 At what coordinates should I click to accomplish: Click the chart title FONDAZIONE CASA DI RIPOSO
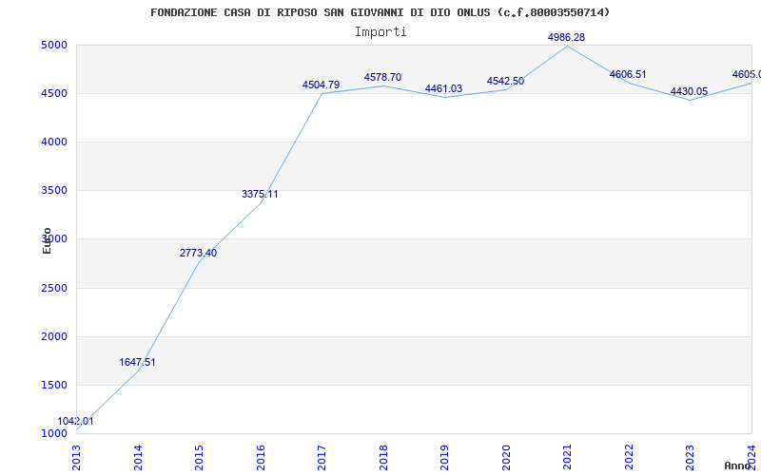click(x=380, y=12)
